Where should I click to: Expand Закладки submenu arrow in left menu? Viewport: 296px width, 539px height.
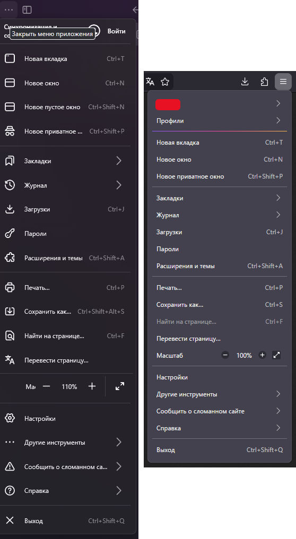click(x=119, y=161)
